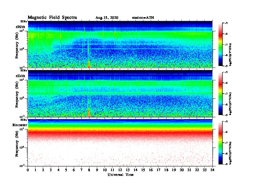Click the hour 9 tick label on the time axis
The width and height of the screenshot is (253, 195).
click(97, 170)
